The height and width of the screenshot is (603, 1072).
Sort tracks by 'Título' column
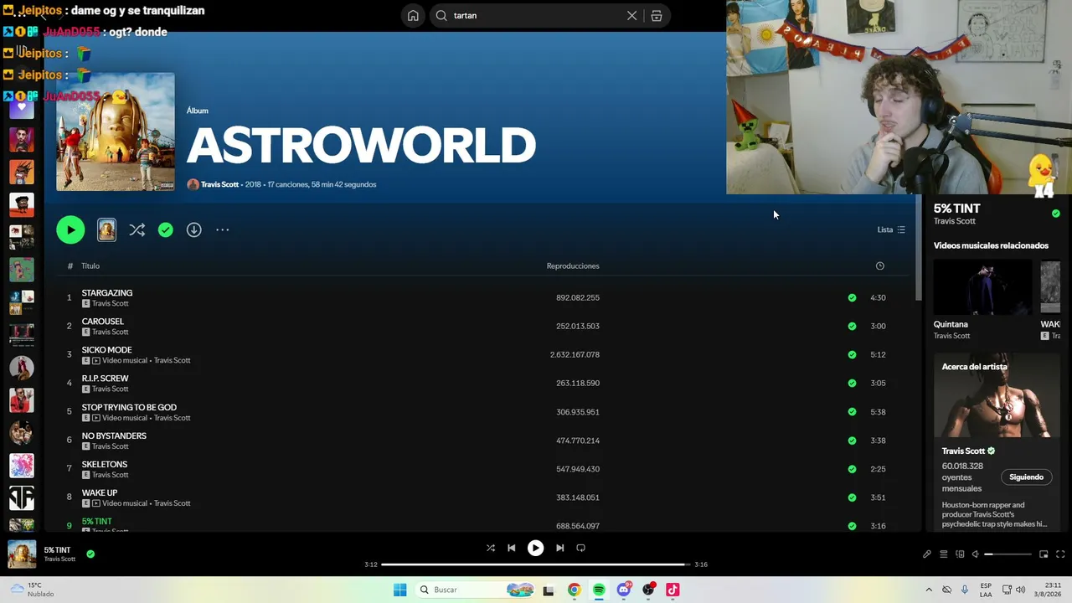click(90, 266)
